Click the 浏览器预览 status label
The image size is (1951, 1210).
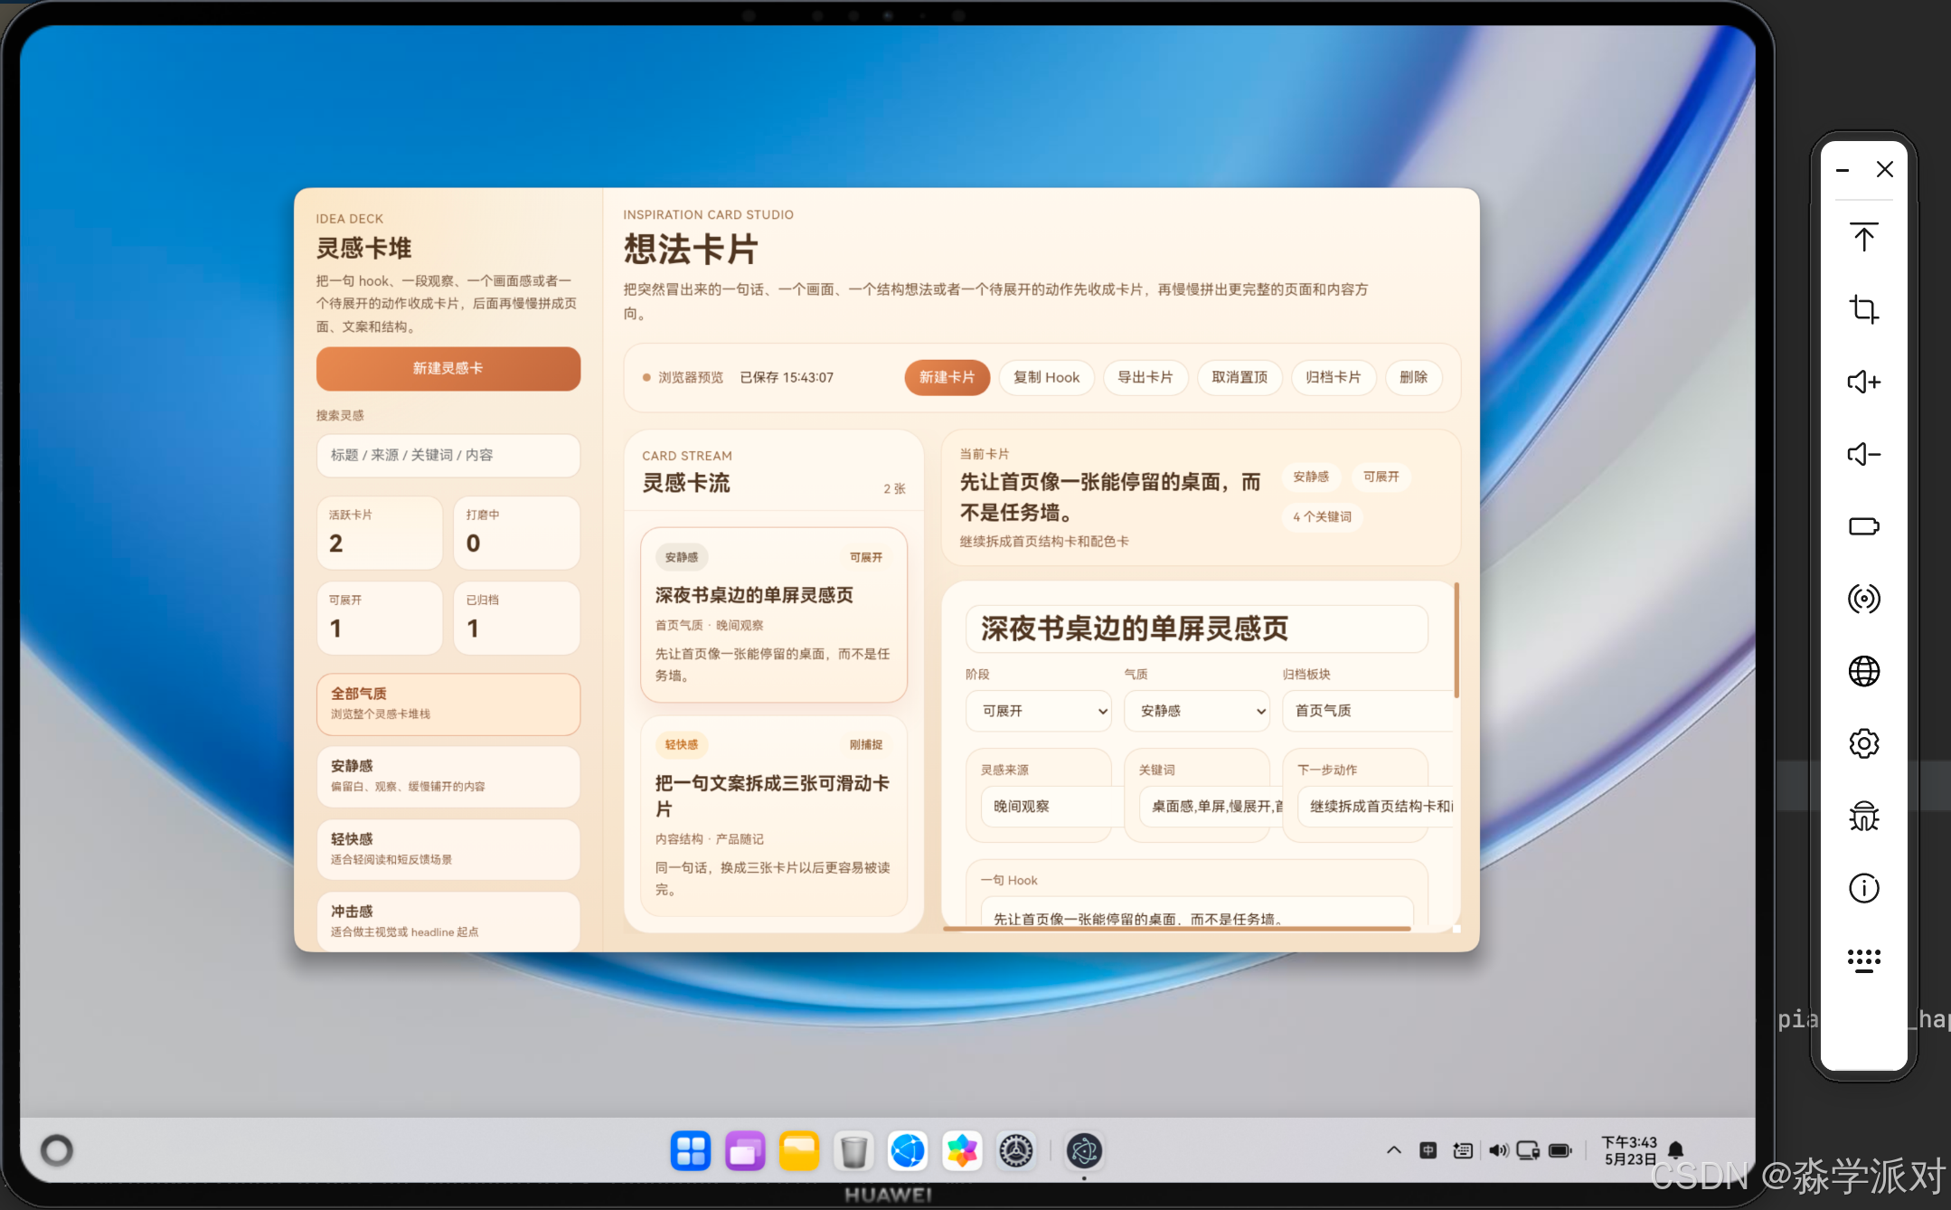(x=691, y=377)
